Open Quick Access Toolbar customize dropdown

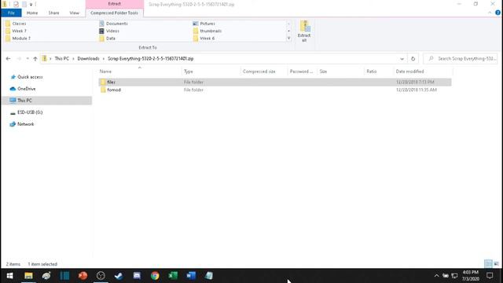(x=31, y=4)
